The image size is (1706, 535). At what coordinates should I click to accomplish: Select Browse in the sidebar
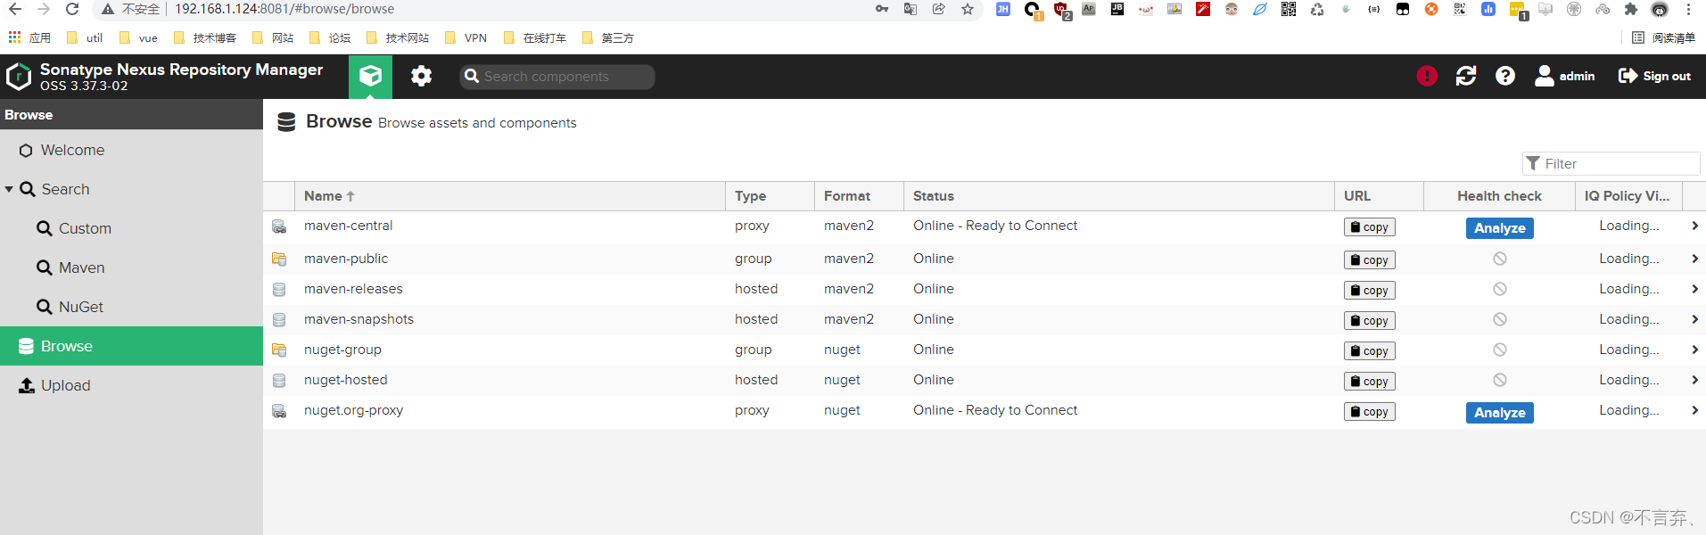(131, 346)
